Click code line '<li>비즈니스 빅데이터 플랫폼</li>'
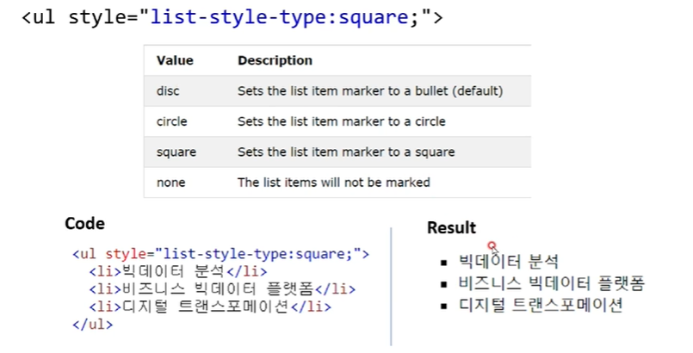693x353 pixels. (x=222, y=289)
